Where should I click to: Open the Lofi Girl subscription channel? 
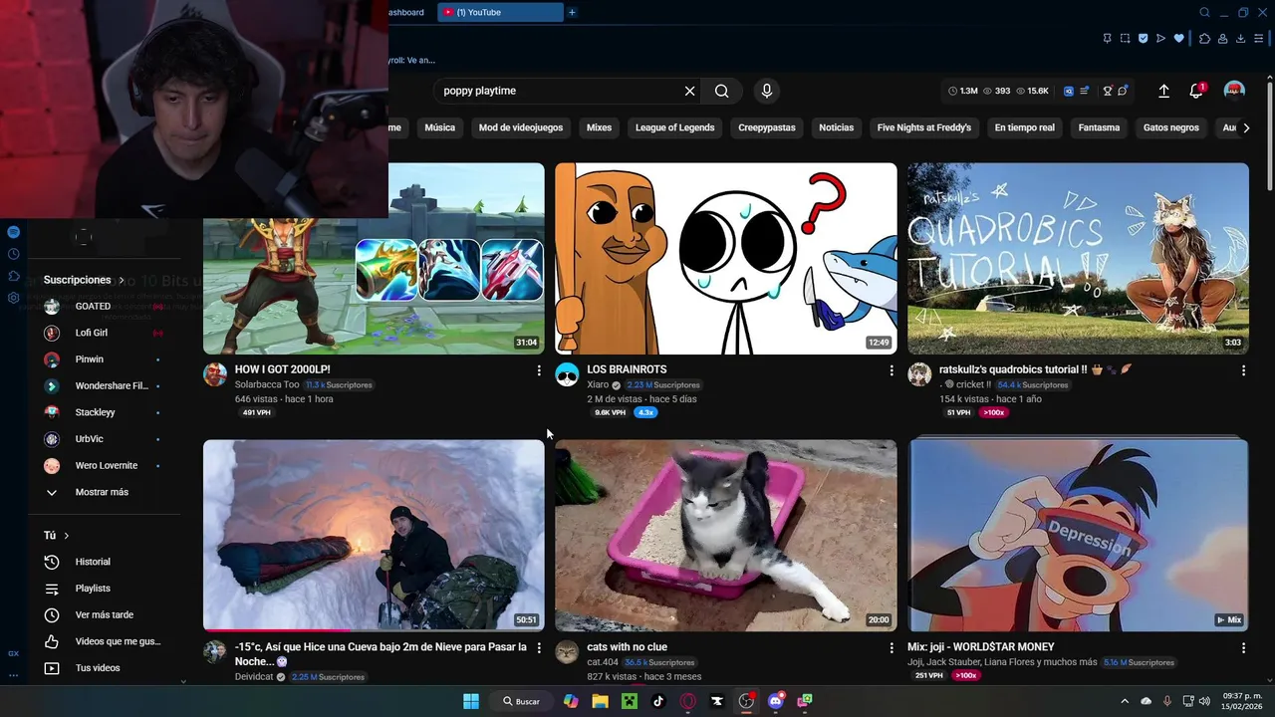point(91,333)
